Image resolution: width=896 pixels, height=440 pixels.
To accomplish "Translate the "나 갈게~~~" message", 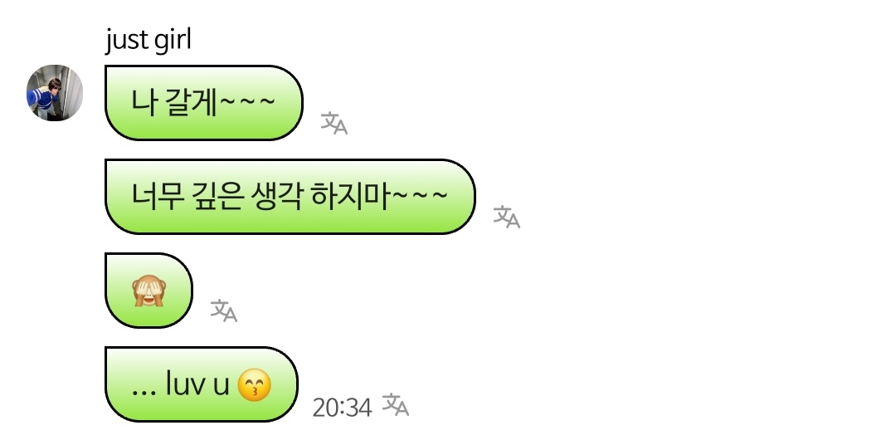I will (334, 123).
